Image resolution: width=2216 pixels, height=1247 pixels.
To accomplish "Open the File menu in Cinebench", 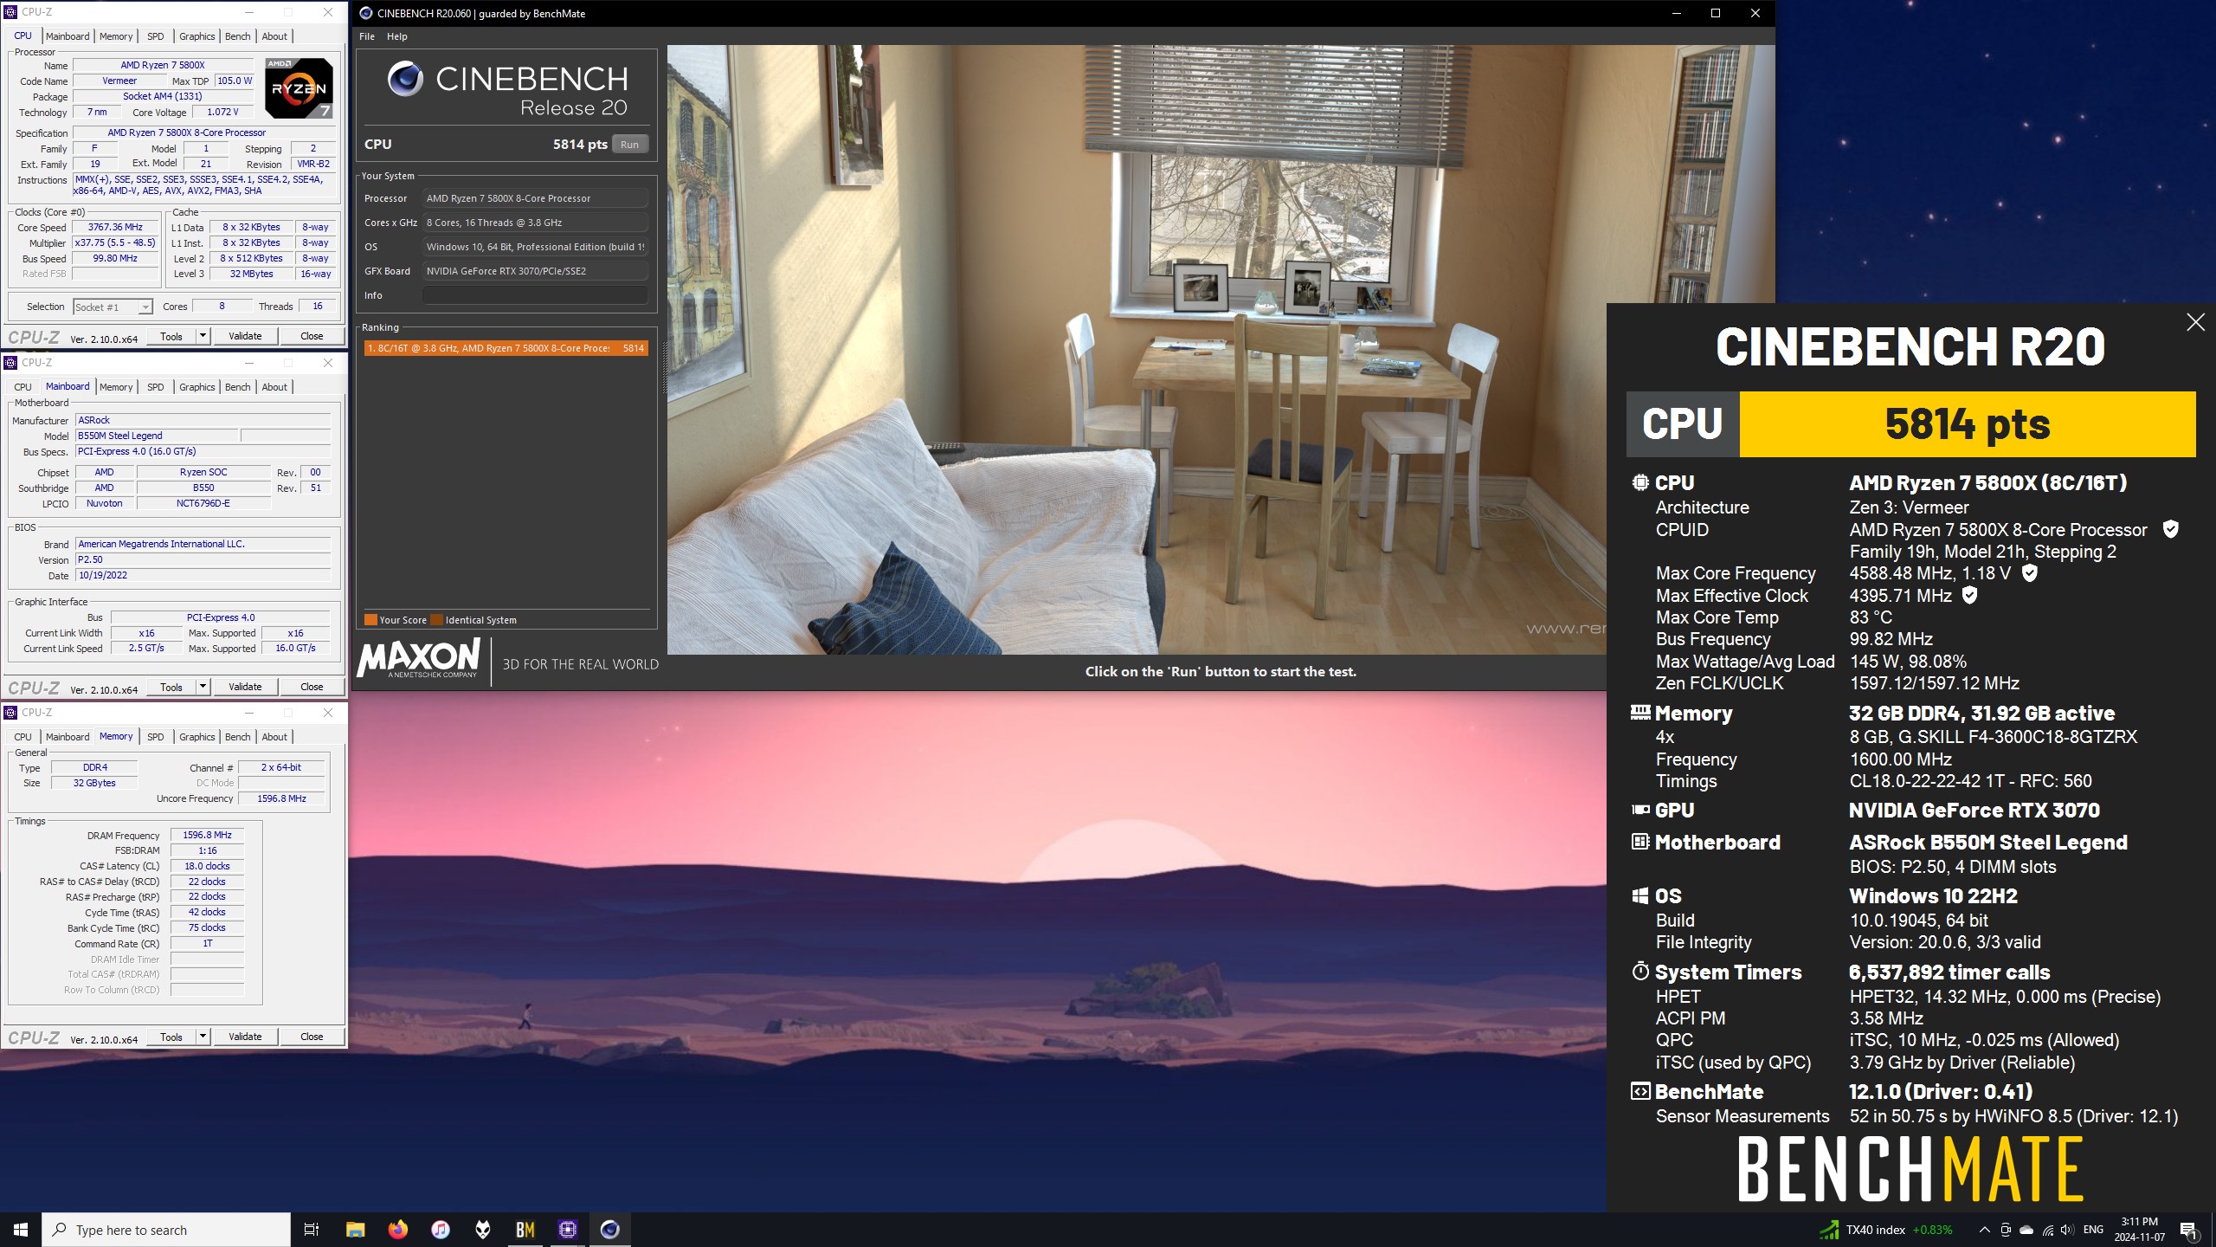I will [x=367, y=36].
